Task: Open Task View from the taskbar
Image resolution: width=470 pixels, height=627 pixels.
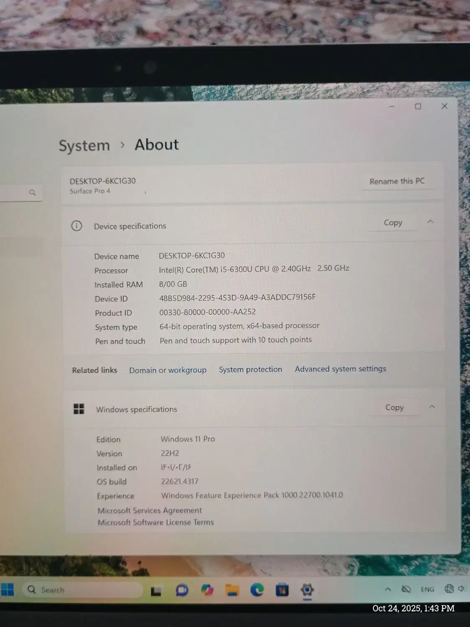Action: [x=156, y=591]
